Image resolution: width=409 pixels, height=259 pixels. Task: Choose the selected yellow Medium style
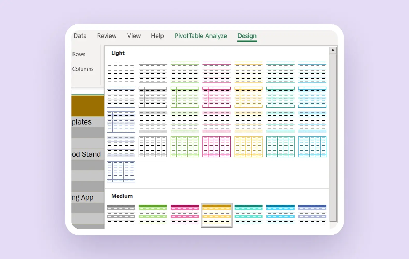[x=217, y=215]
